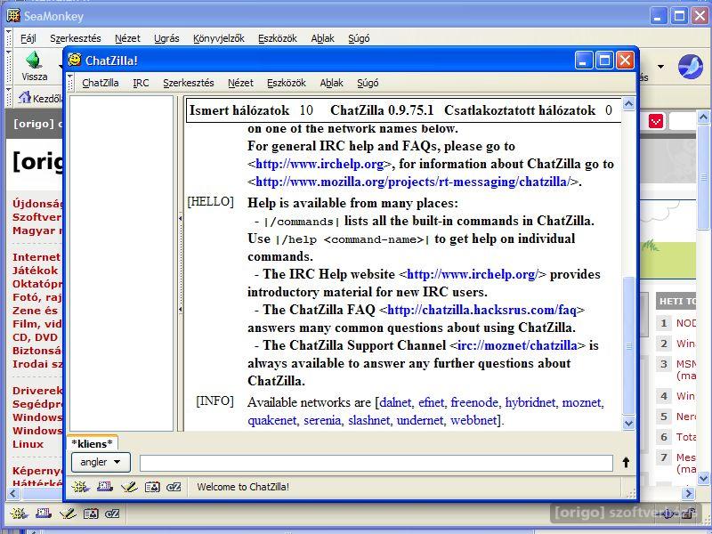Viewport: 712px width, 534px height.
Task: Open dropdown arrow next to SeaMonkey throbber
Action: (660, 67)
